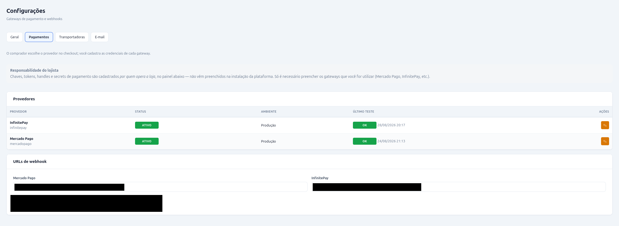Select the Pagamentos tab
This screenshot has width=619, height=226.
click(39, 37)
